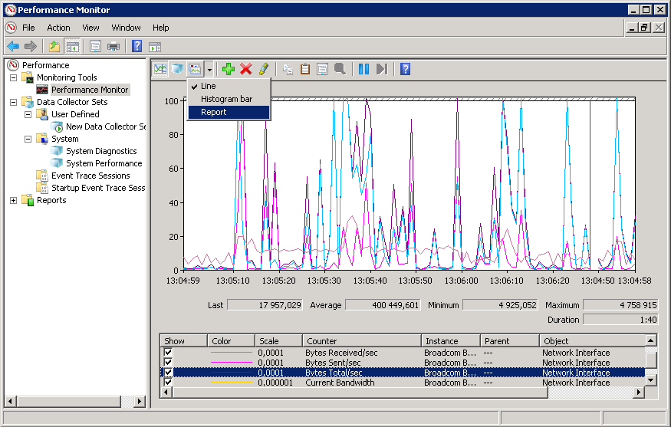The width and height of the screenshot is (671, 427).
Task: Click the Paste Counter List clipboard icon
Action: tap(305, 69)
